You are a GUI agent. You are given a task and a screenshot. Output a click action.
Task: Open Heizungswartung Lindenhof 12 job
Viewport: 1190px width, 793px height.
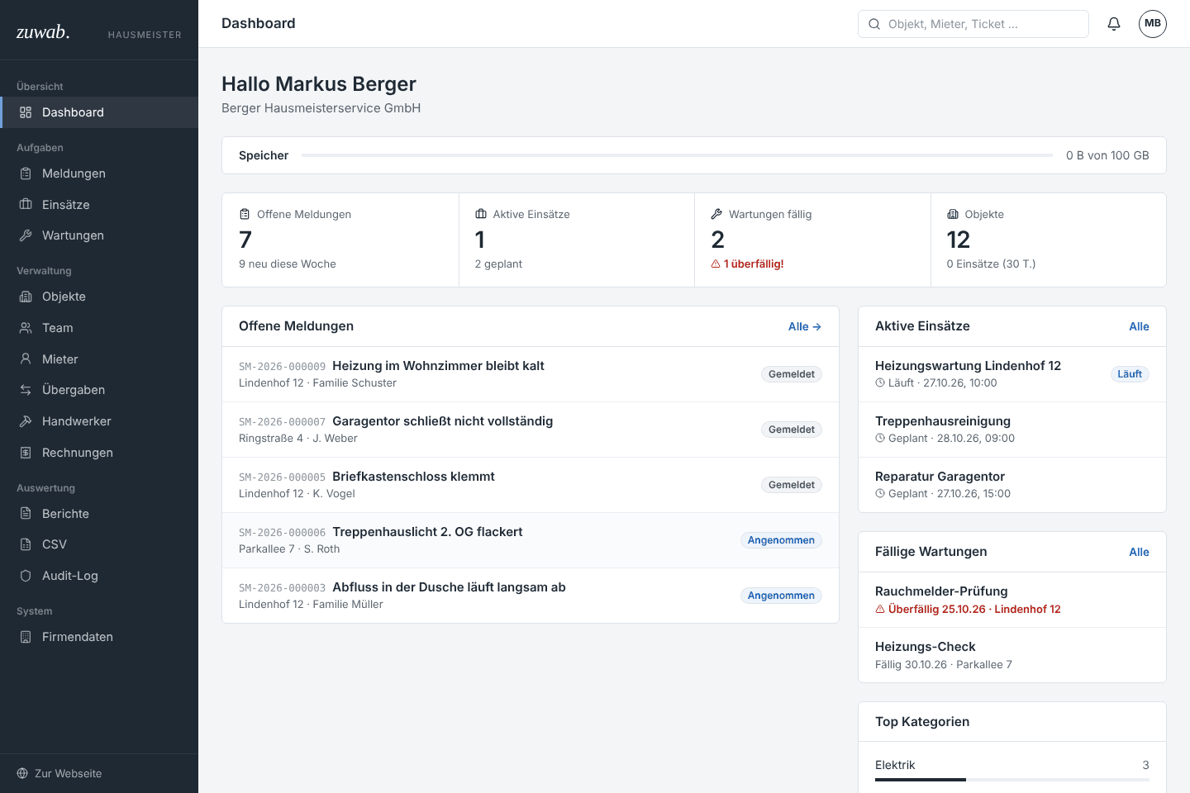1012,374
